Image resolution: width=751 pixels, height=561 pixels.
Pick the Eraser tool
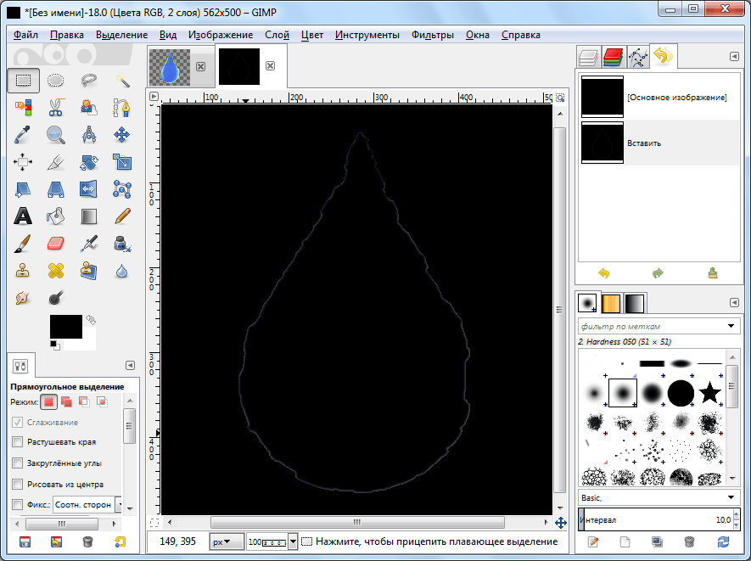coord(56,244)
